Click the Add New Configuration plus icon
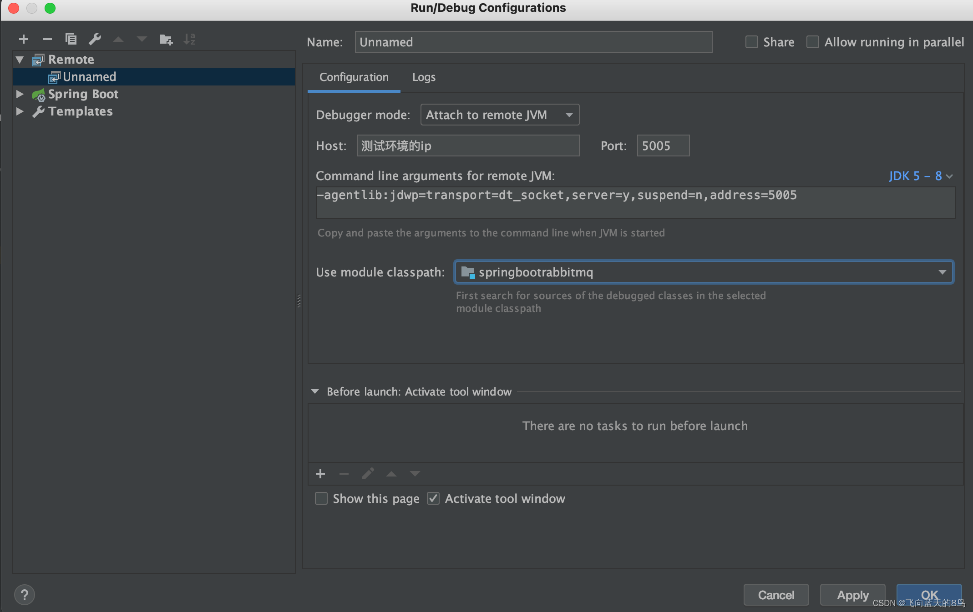Image resolution: width=973 pixels, height=612 pixels. [x=24, y=40]
